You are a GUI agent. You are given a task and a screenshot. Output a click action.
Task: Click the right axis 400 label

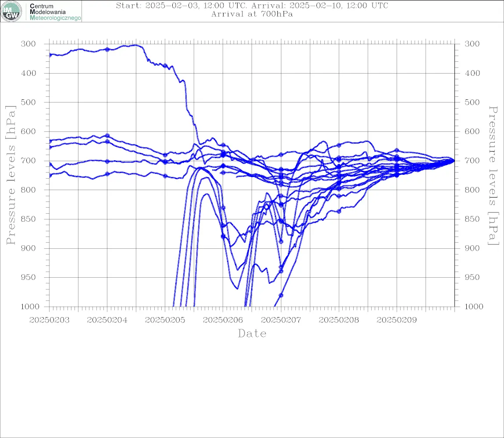point(472,73)
